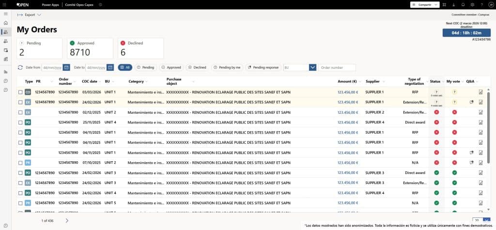Click amount 123.456,00 € on 03/03/2026 row
Viewport: 496px width, 230px height.
click(348, 92)
